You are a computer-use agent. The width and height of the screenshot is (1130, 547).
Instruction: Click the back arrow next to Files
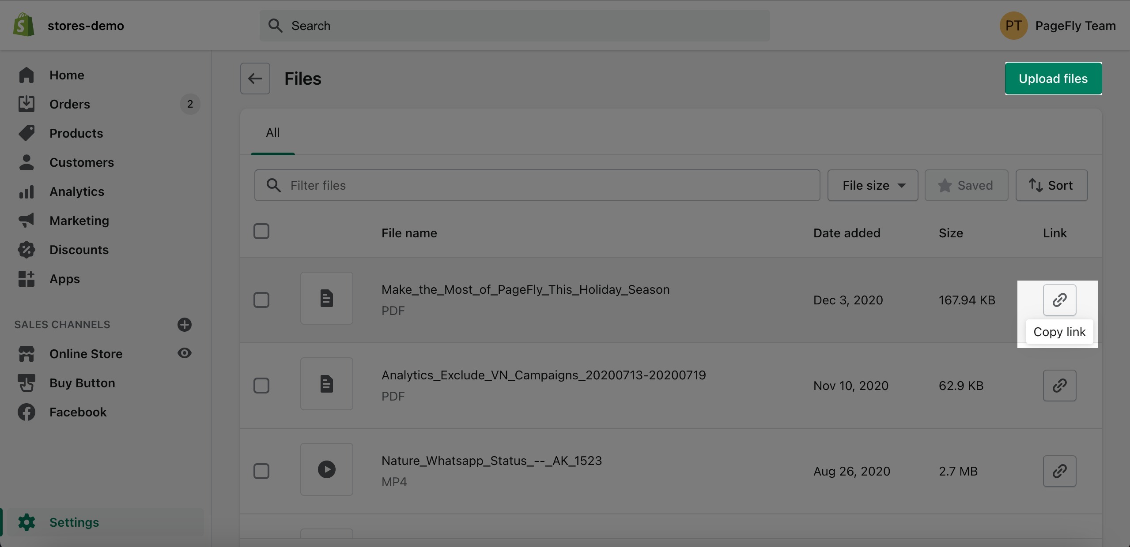pyautogui.click(x=255, y=79)
